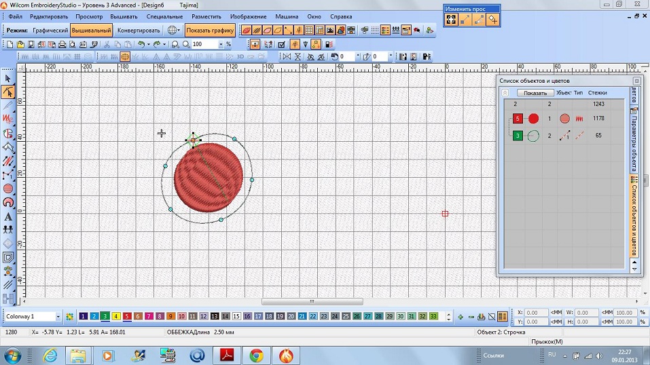Screen dimensions: 650x365
Task: Click the Показать button in object list
Action: (535, 93)
